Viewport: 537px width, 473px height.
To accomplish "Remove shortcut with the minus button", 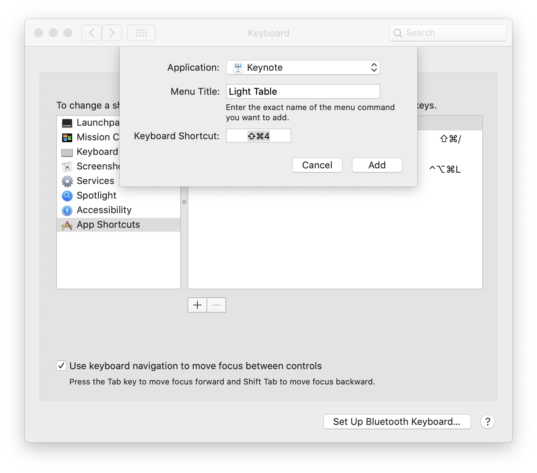I will click(x=216, y=305).
